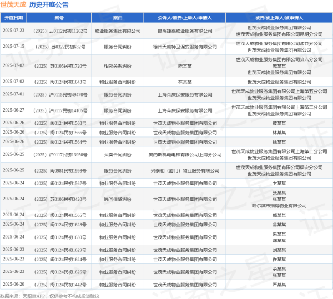Select the 案由 column header
Screen dimensions: 333x299
coord(118,18)
